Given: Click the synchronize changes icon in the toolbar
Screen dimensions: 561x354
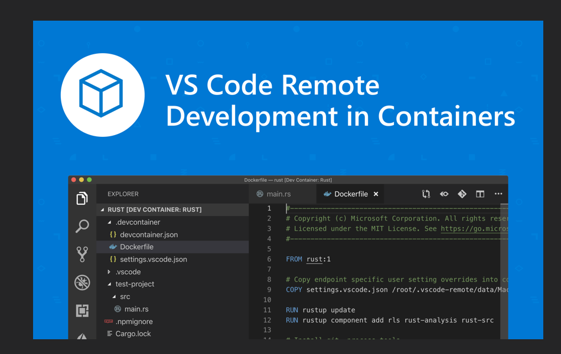Looking at the screenshot, I should click(426, 194).
